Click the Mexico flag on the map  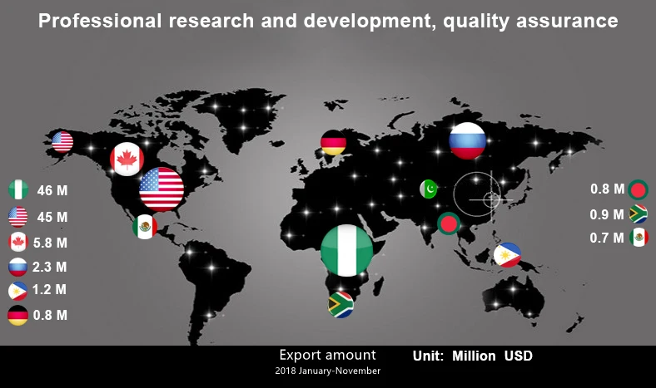tap(145, 227)
